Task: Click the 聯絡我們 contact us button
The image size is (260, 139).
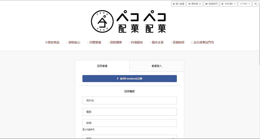Action: [211, 4]
